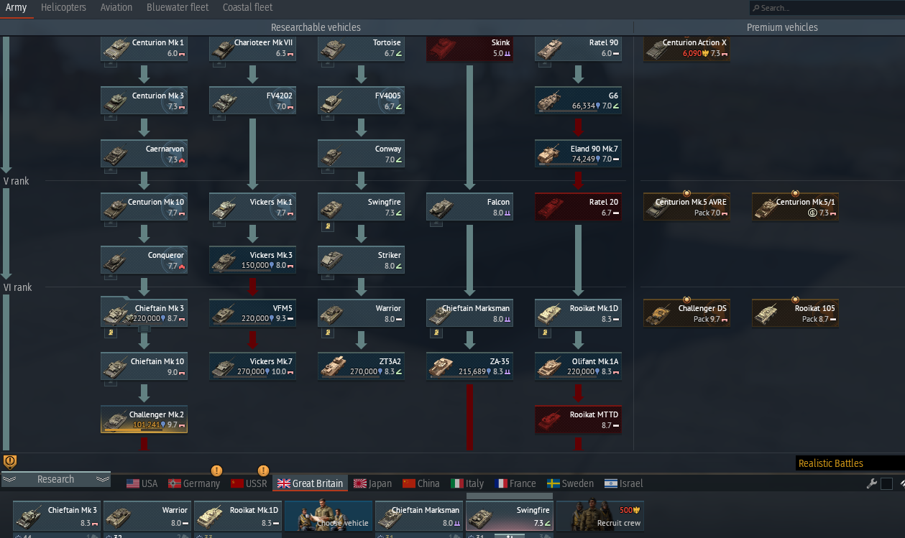Screen dimensions: 905x538
Task: Click the Choose vehicle empty slot
Action: (x=329, y=516)
